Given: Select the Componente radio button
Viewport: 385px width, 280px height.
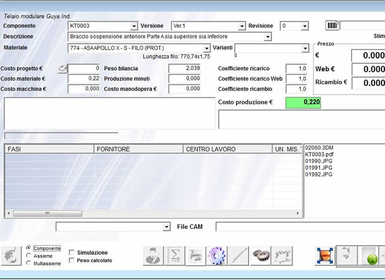Looking at the screenshot, I should point(28,248).
